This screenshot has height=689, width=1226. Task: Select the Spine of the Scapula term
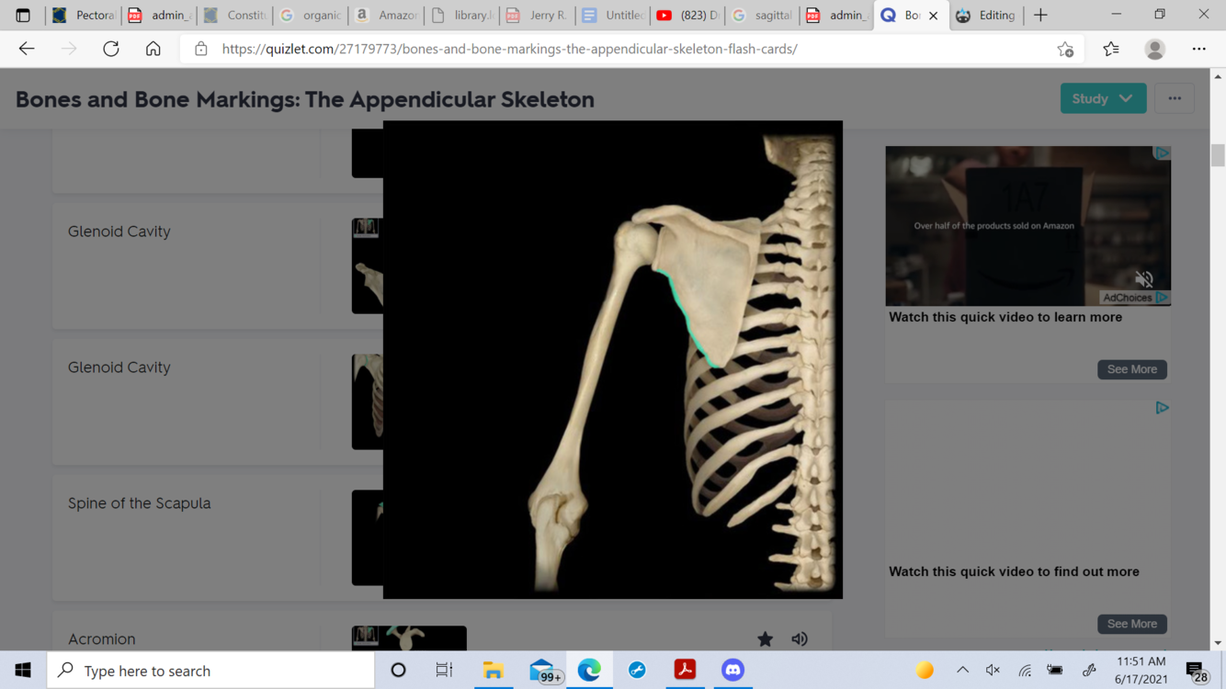[x=139, y=503]
